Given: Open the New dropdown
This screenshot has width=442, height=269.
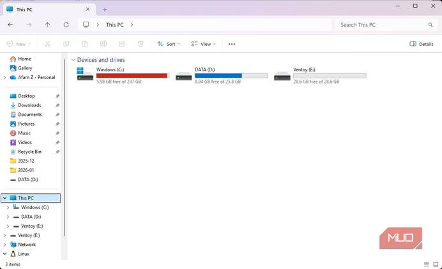Looking at the screenshot, I should 19,44.
